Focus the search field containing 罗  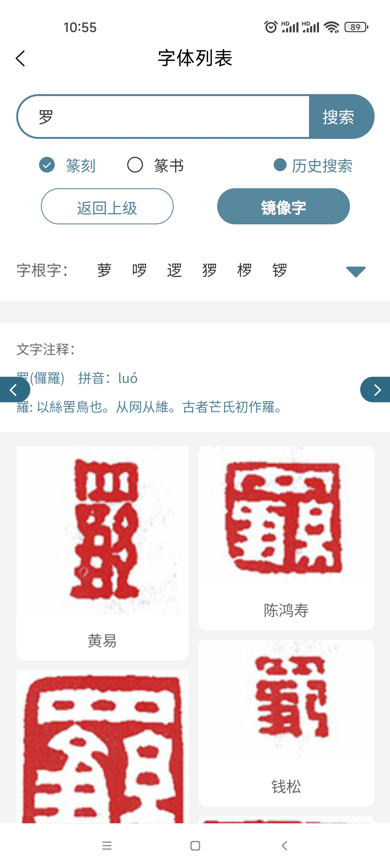tap(163, 117)
